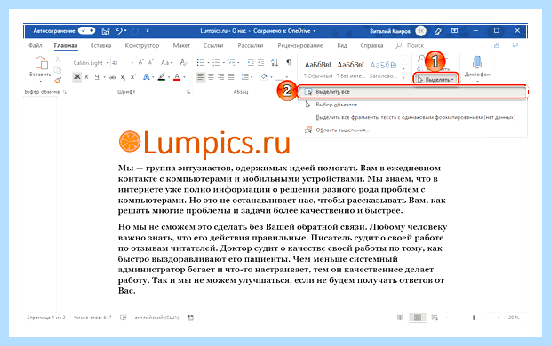Expand the underline style dropdown arrow
Image resolution: width=551 pixels, height=346 pixels.
click(104, 77)
